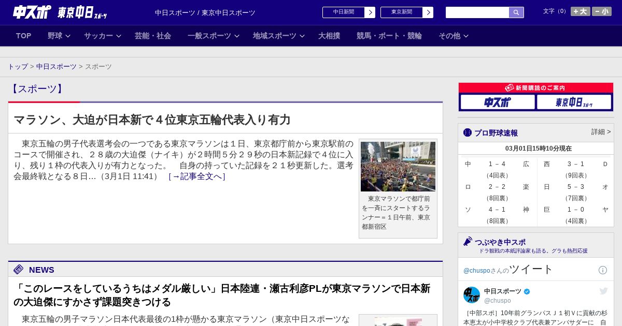
Task: Click the Twitter bird icon on tweet
Action: tap(603, 291)
